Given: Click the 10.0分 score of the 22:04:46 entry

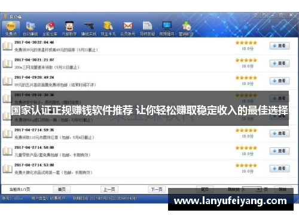Looking at the screenshot, I should 248,48.
